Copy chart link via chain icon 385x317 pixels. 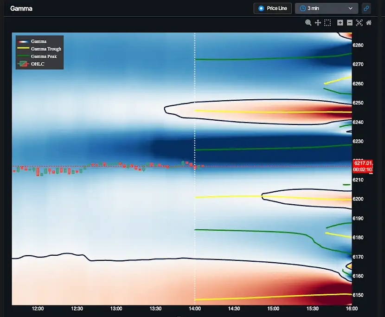point(366,8)
